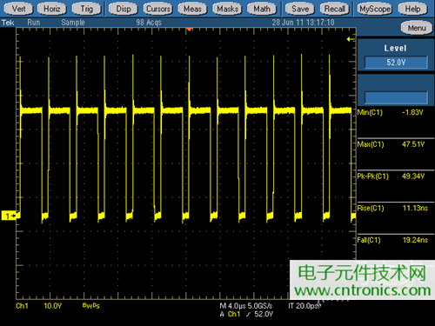435x326 pixels.
Task: Open the Meas menu
Action: 192,9
